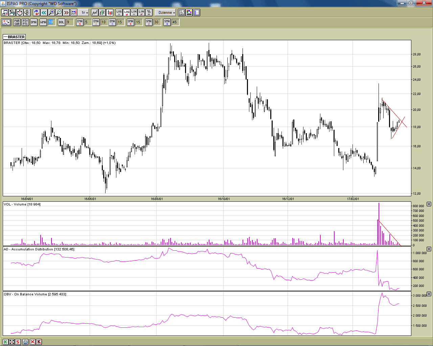Select the line chart type icon

(95, 13)
